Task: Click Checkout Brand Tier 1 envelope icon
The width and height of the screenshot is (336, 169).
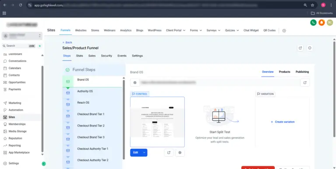Action: click(x=68, y=116)
